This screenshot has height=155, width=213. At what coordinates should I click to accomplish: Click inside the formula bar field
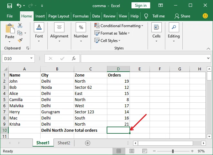143,58
